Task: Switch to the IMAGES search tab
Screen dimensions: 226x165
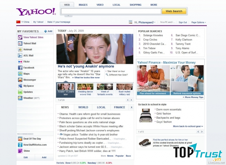Action: [x=83, y=5]
